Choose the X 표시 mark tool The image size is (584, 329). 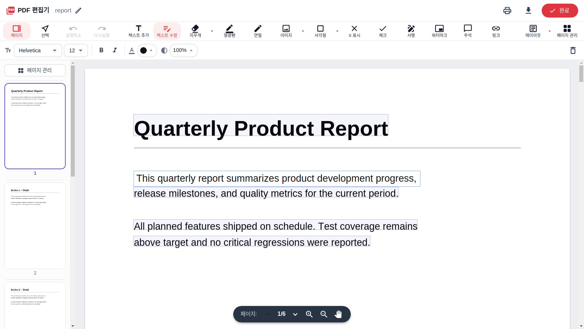[354, 31]
